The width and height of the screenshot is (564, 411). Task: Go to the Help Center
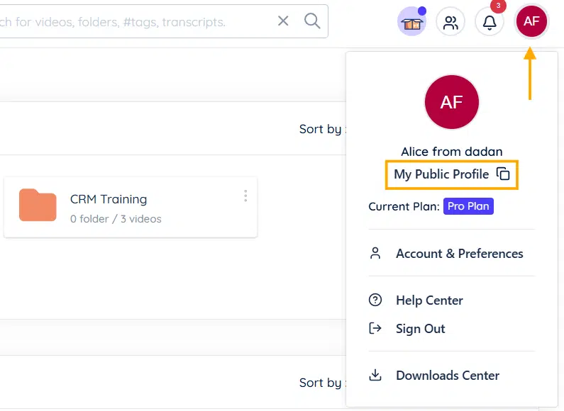pos(429,300)
